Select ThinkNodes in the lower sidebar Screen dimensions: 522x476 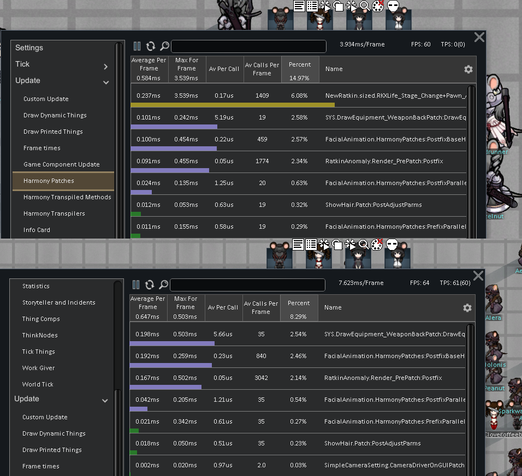40,335
